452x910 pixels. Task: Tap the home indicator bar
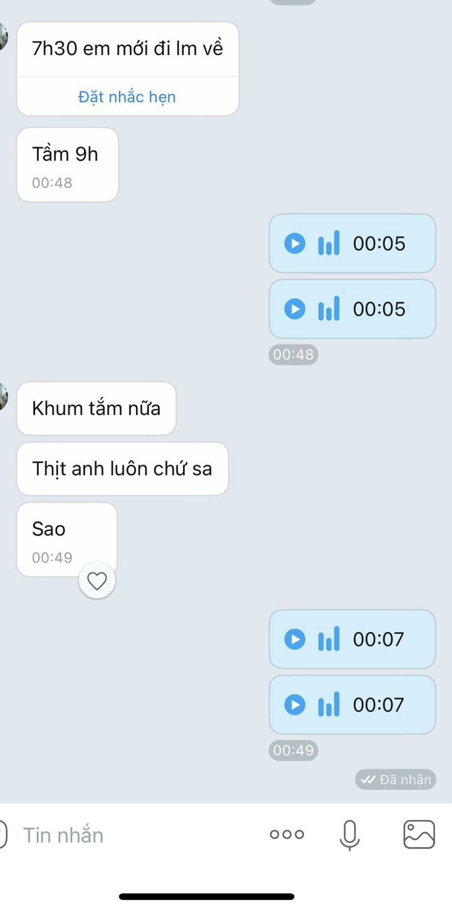(x=207, y=897)
